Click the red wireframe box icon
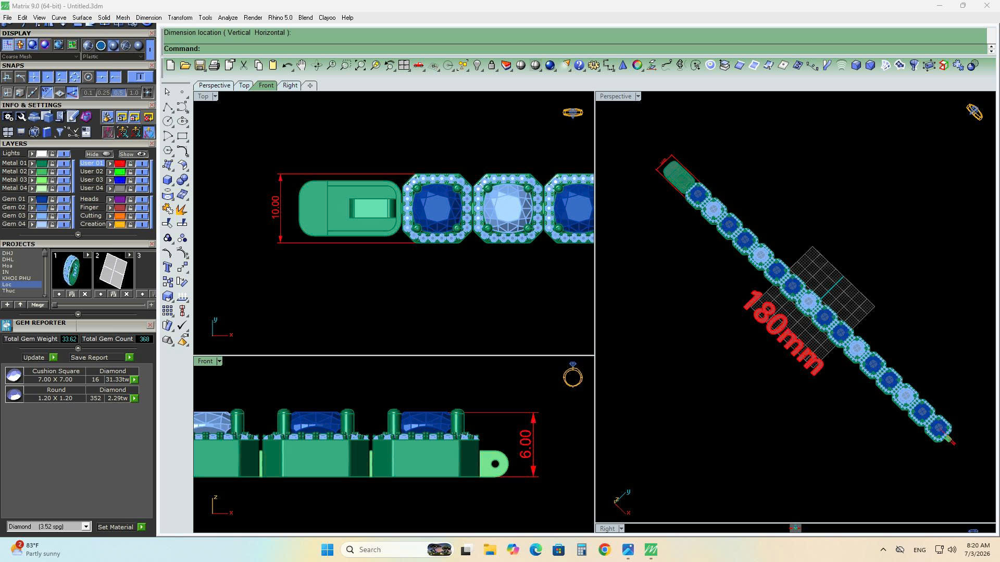The image size is (1000, 562). click(x=943, y=65)
